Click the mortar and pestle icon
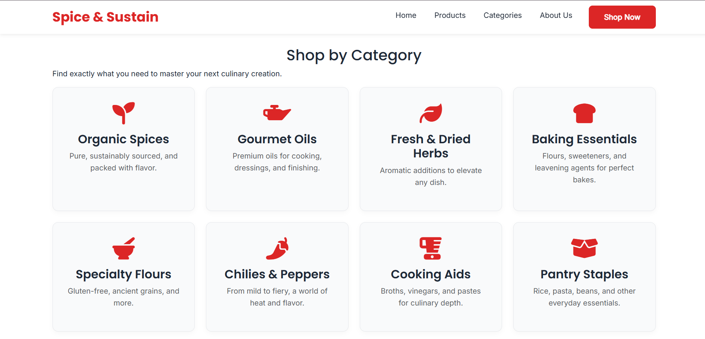705x339 pixels. 124,248
